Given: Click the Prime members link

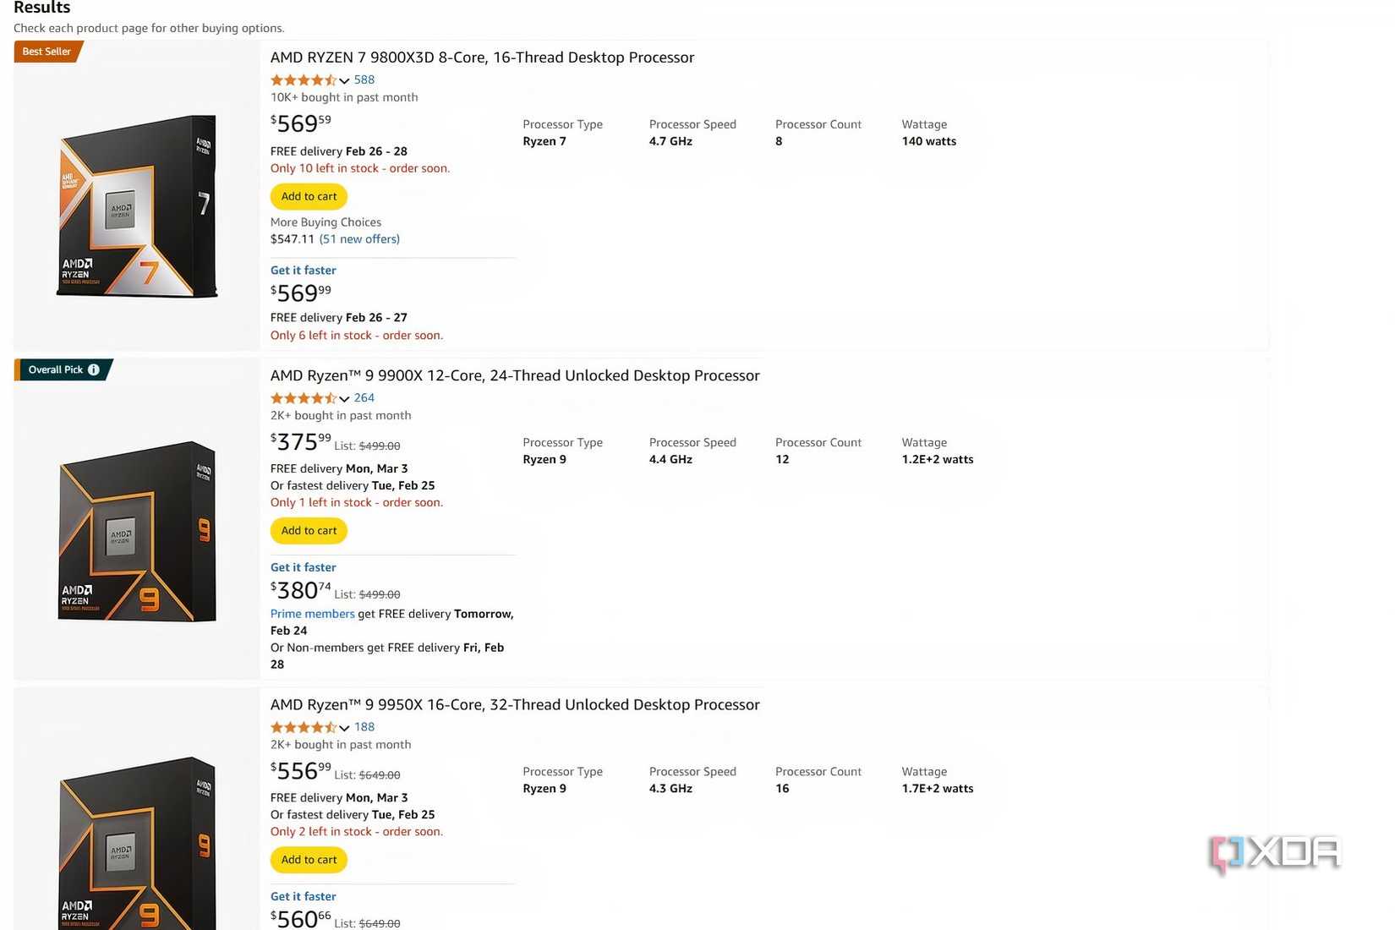Looking at the screenshot, I should [312, 614].
